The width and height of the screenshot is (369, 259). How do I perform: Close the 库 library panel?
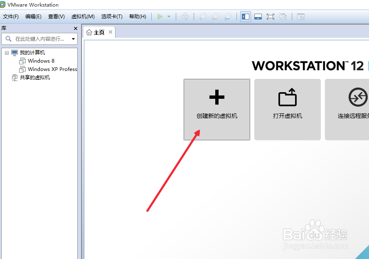tap(76, 29)
